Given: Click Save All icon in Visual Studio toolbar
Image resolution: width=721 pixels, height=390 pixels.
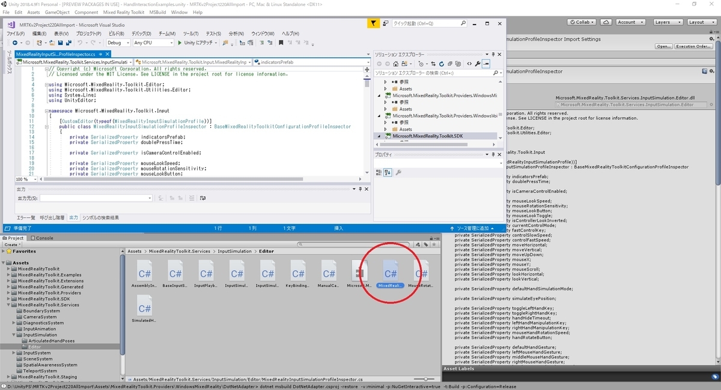Looking at the screenshot, I should (x=68, y=43).
